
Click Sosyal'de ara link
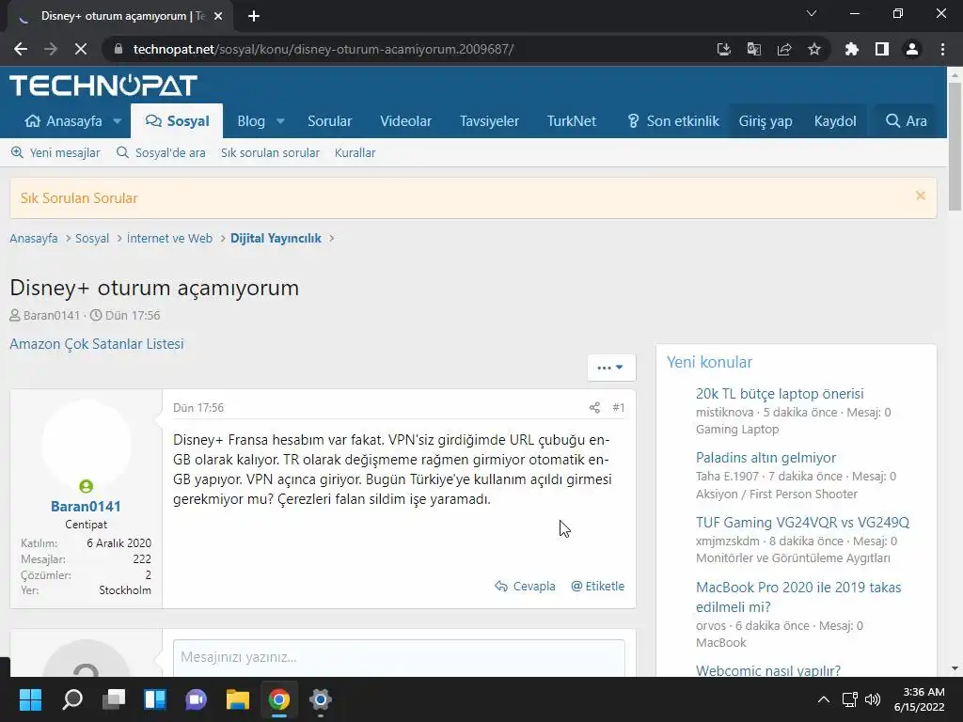(161, 153)
